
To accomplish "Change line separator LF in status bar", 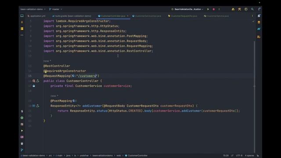I will pyautogui.click(x=232, y=155).
